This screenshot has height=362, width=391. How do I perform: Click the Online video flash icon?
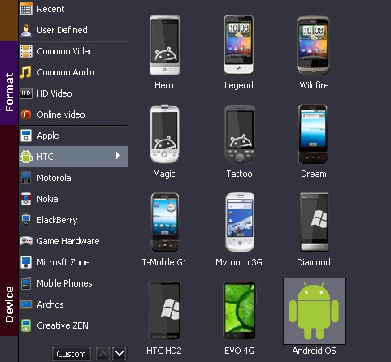tap(26, 114)
